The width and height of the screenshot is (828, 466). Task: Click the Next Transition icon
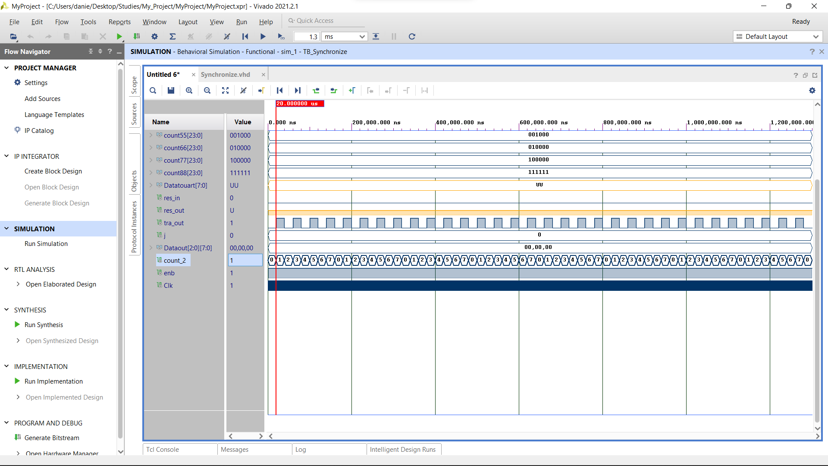pos(334,91)
